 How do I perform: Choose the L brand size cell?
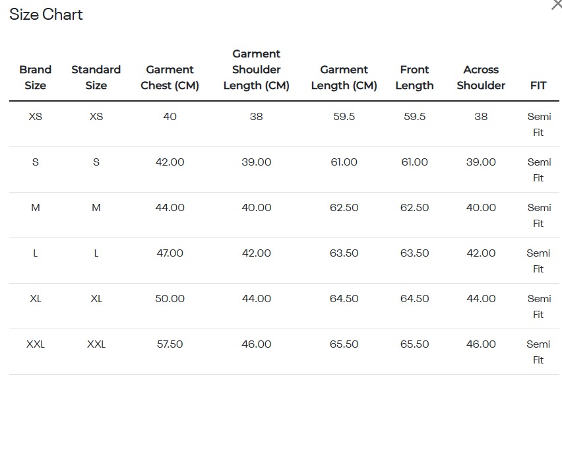click(36, 253)
